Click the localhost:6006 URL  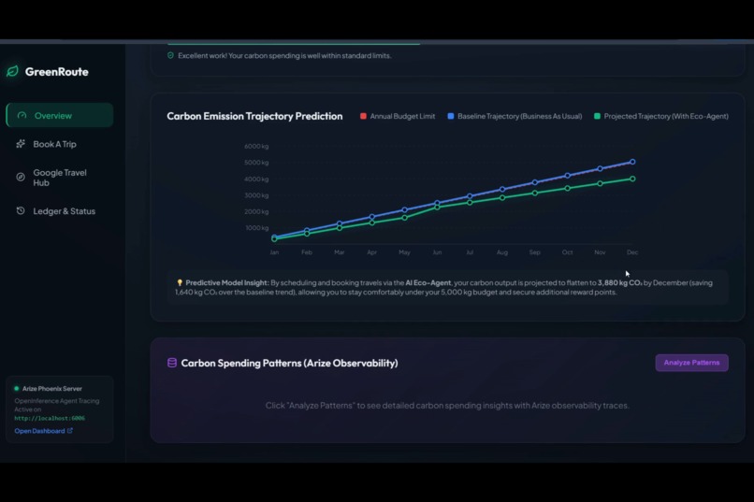[50, 419]
